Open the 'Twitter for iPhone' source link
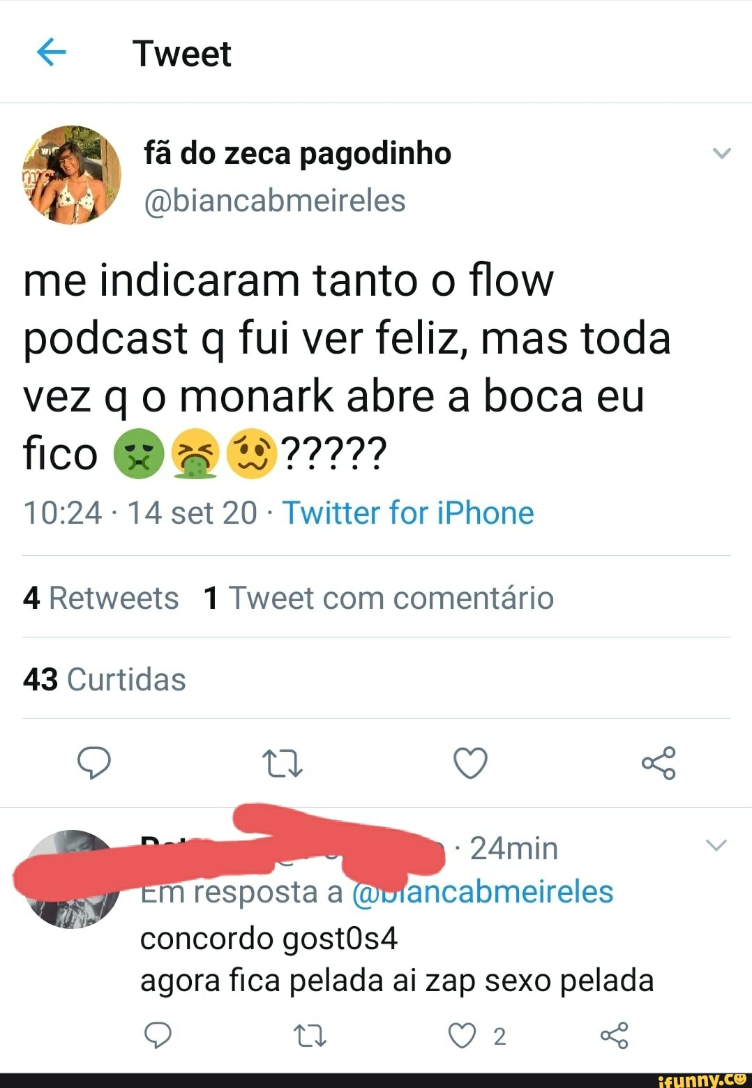 pyautogui.click(x=408, y=513)
